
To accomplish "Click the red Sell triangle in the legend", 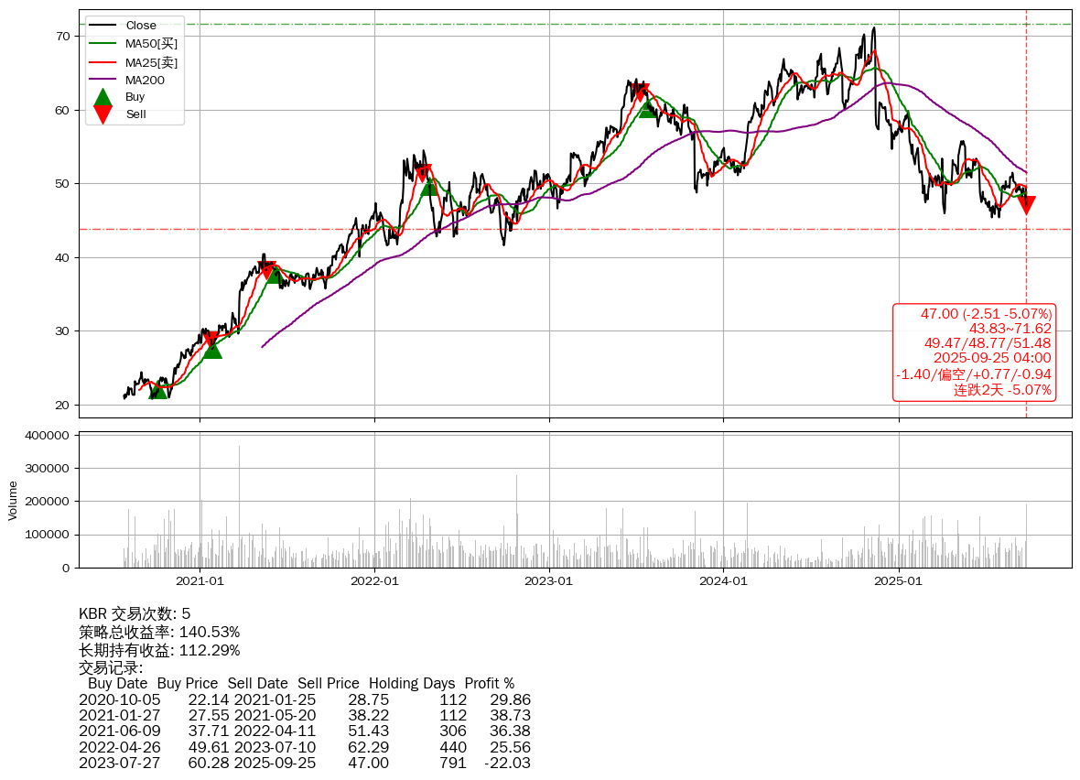I will pyautogui.click(x=103, y=114).
